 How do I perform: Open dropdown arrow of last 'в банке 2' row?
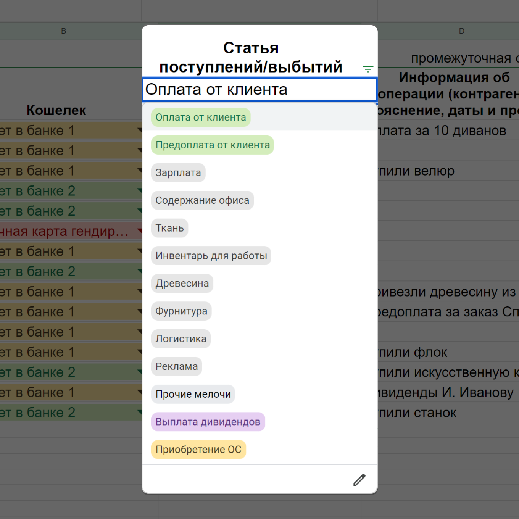(x=139, y=412)
